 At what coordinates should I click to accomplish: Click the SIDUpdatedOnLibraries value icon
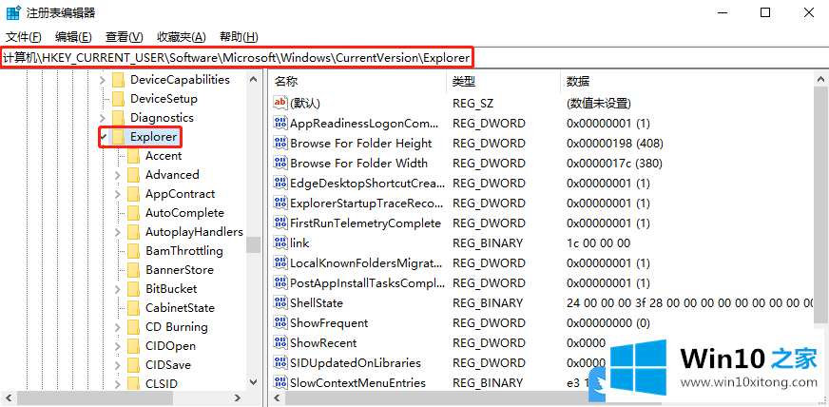(x=280, y=362)
